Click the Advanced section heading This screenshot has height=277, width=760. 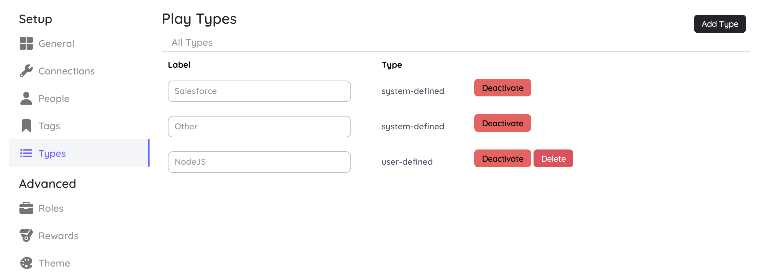(48, 184)
